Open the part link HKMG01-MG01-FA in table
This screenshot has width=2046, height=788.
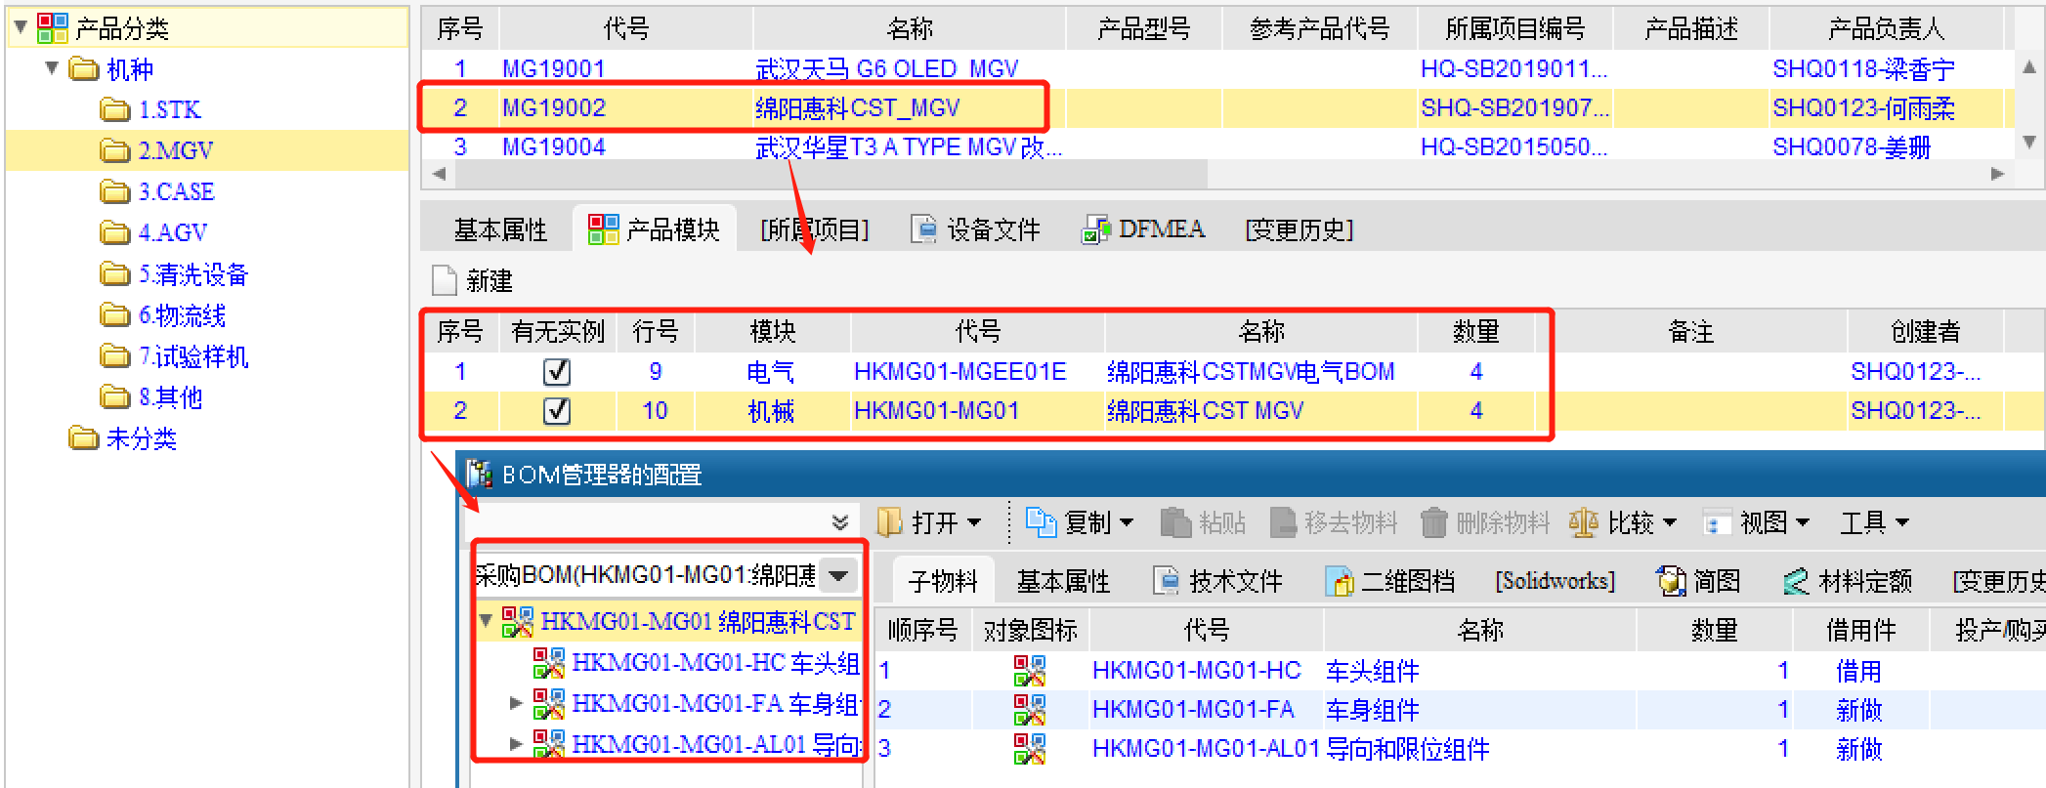coord(1193,710)
